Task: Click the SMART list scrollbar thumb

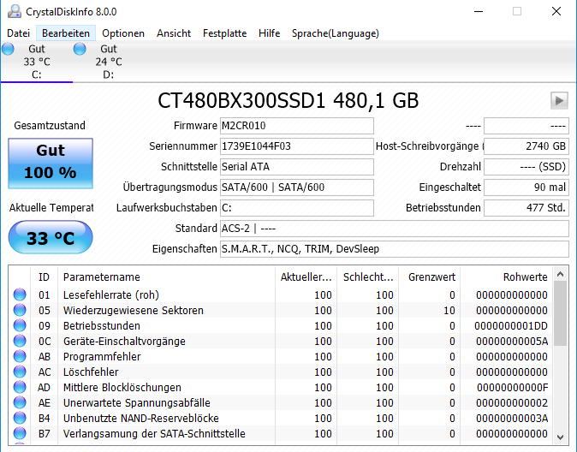Action: 561,313
